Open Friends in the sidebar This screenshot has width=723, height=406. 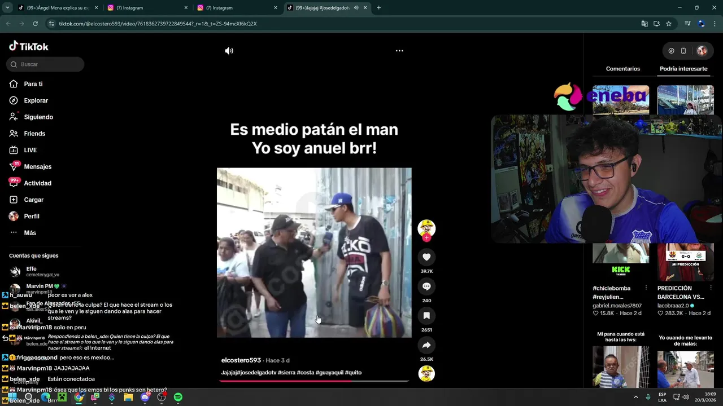pyautogui.click(x=34, y=134)
